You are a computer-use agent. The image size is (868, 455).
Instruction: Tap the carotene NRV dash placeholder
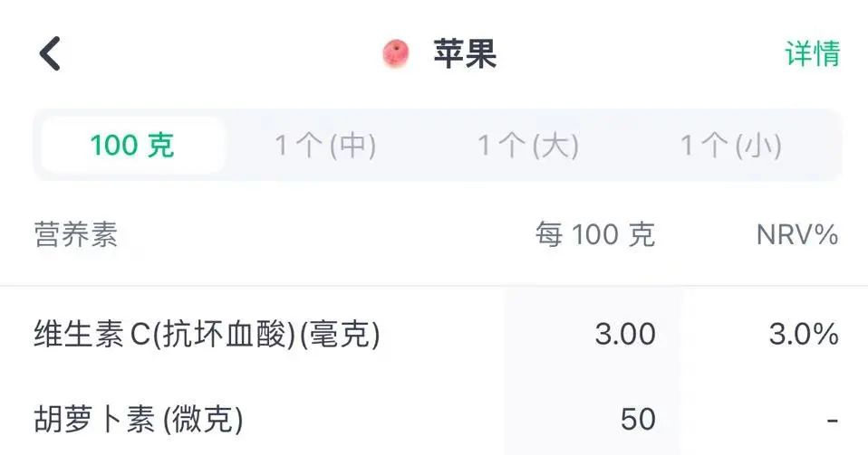[832, 422]
